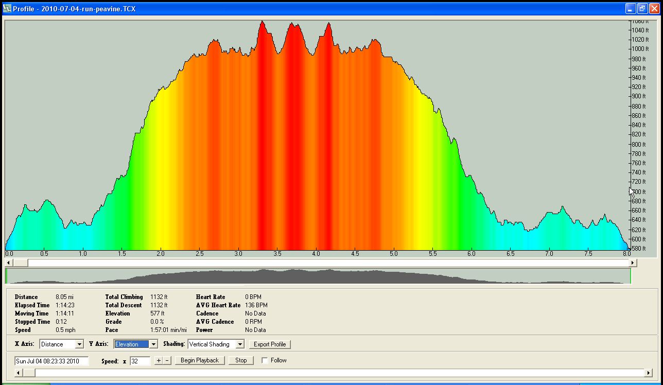
Task: Click the playback speed input field
Action: point(140,361)
